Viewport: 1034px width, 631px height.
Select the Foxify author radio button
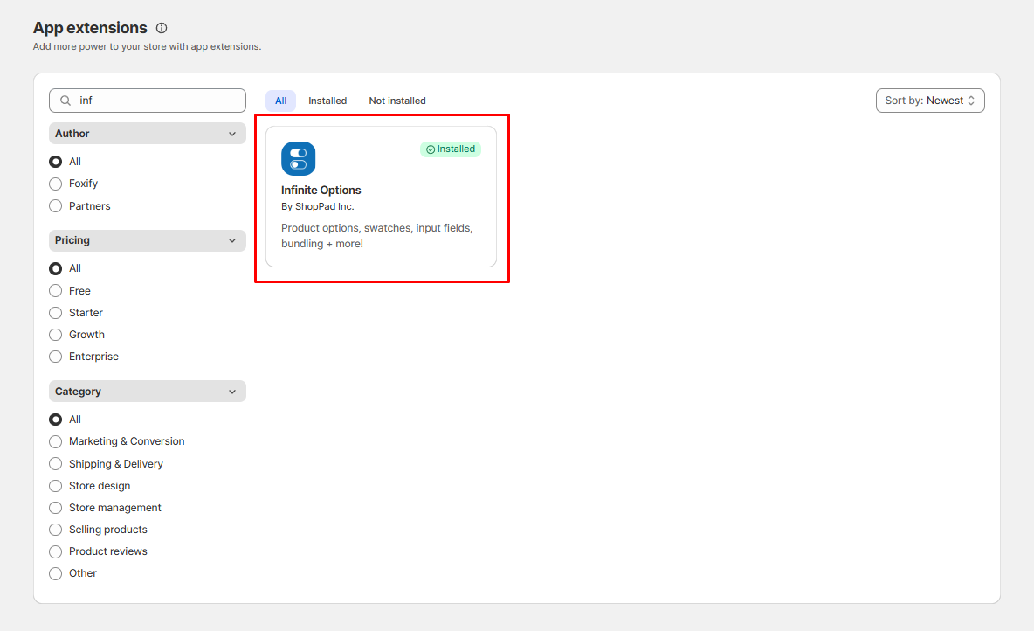tap(56, 184)
